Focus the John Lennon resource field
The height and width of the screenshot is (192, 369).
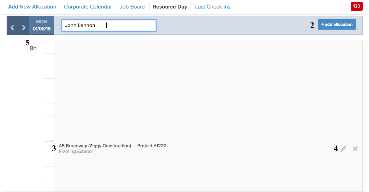click(109, 25)
